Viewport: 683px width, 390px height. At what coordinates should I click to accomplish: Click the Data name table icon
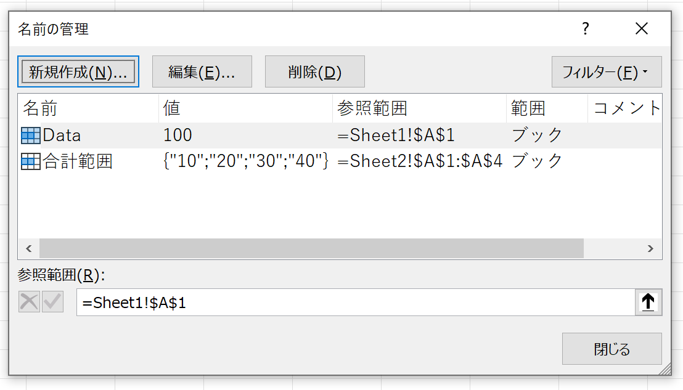pos(30,136)
